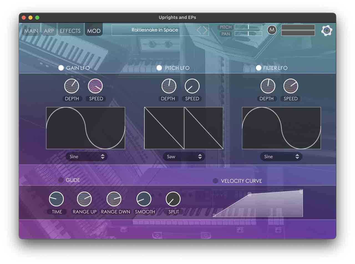Open the Pitch LFO Saw waveform dropdown
This screenshot has height=264, width=355.
coord(184,157)
